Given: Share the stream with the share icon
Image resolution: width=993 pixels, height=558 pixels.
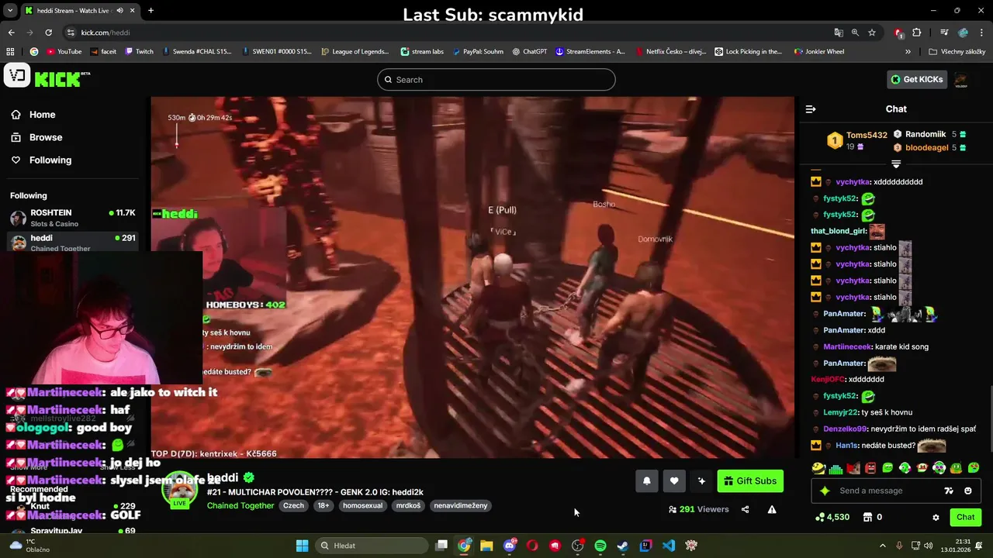Looking at the screenshot, I should [746, 509].
